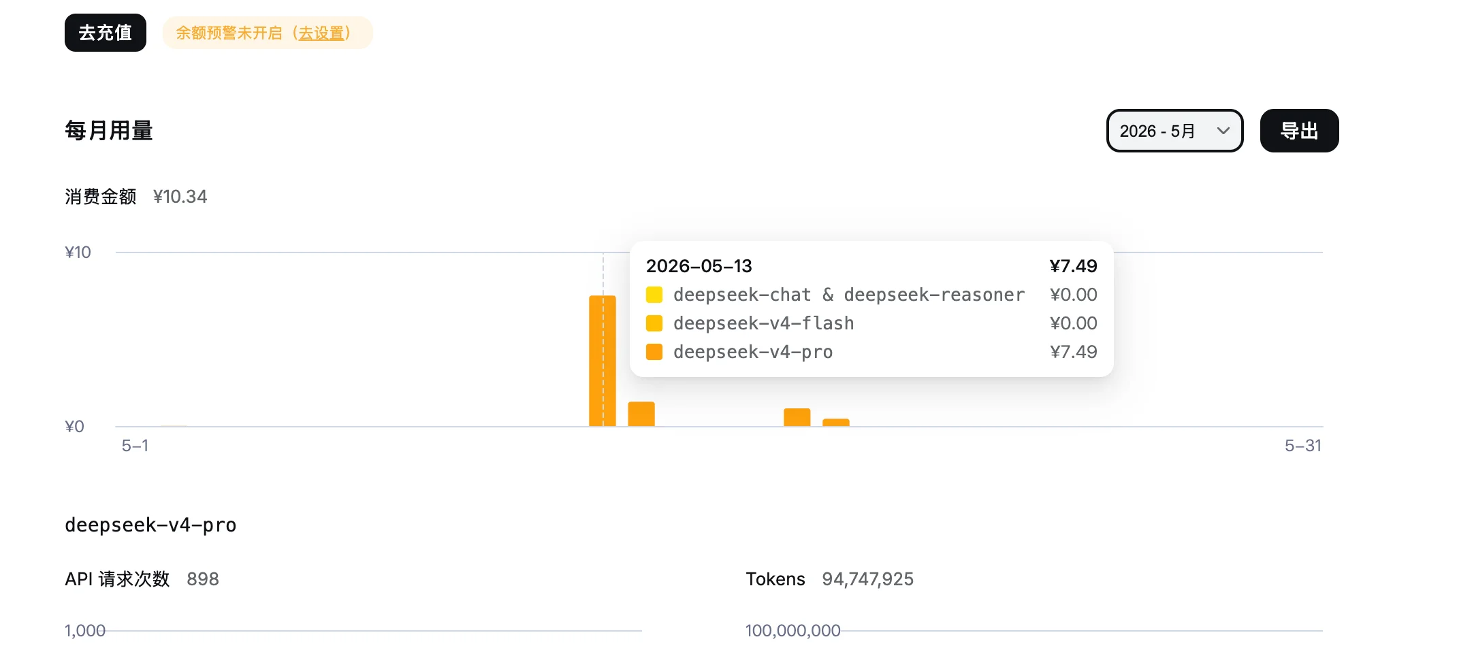Click the yellow deepseek-chat & reasoner swatch
The image size is (1457, 652).
pyautogui.click(x=654, y=295)
